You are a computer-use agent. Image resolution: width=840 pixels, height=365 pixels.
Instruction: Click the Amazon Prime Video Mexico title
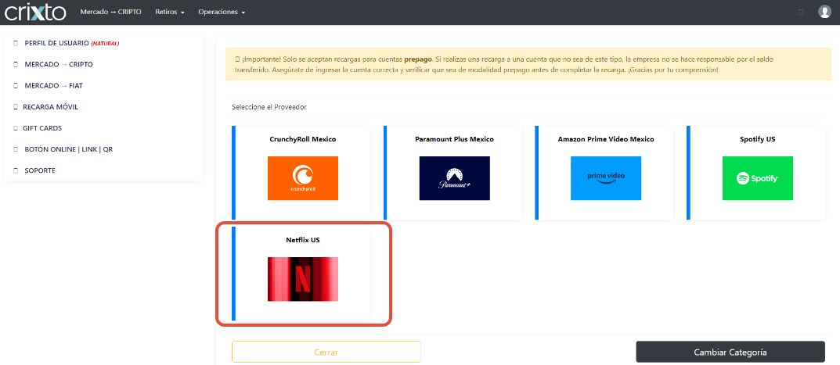(606, 139)
